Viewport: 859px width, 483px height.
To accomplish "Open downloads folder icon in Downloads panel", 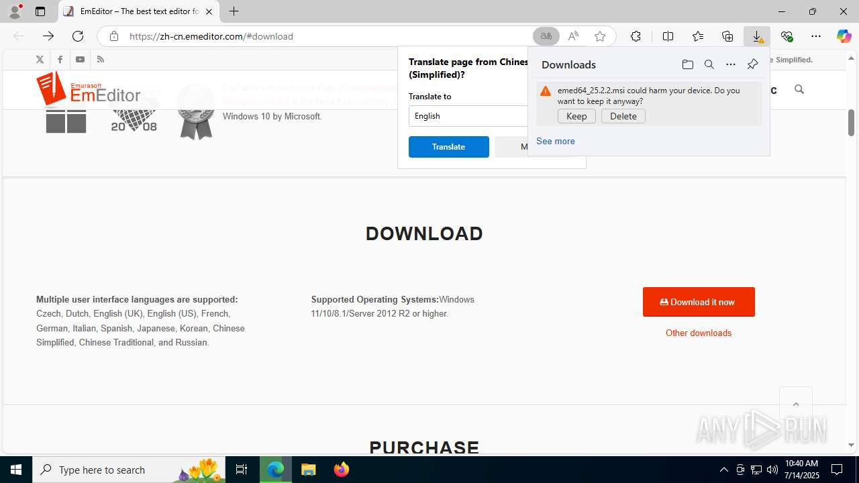I will coord(687,64).
